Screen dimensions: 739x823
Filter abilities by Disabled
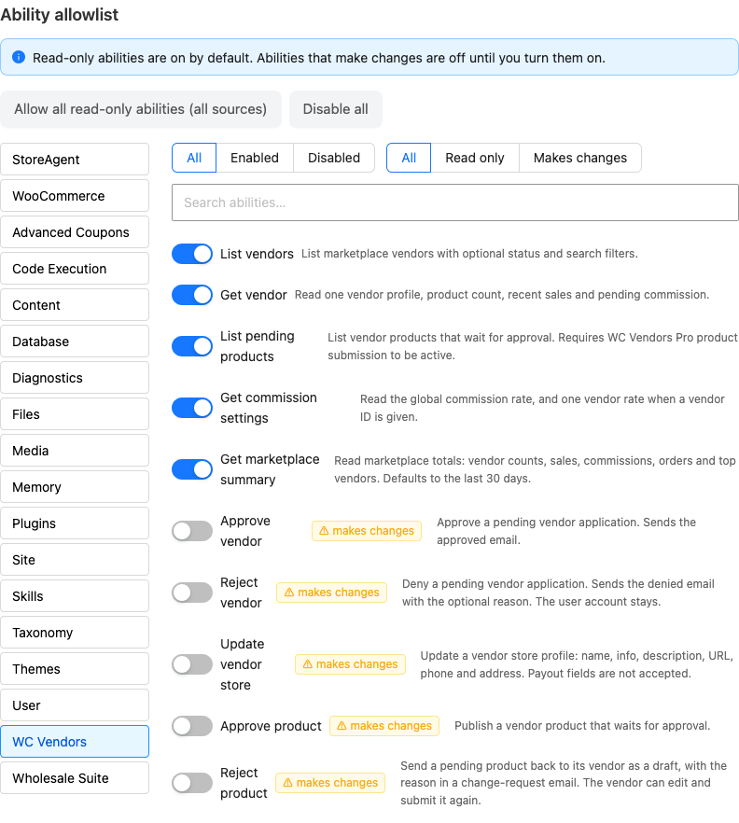(x=334, y=158)
